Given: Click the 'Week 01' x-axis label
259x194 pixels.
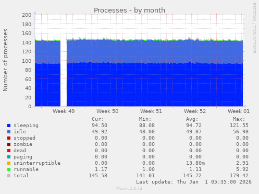Looking at the screenshot, I should pos(239,111).
